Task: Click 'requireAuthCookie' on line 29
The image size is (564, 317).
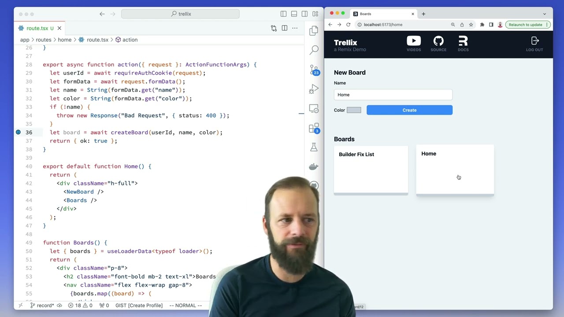Action: (143, 73)
